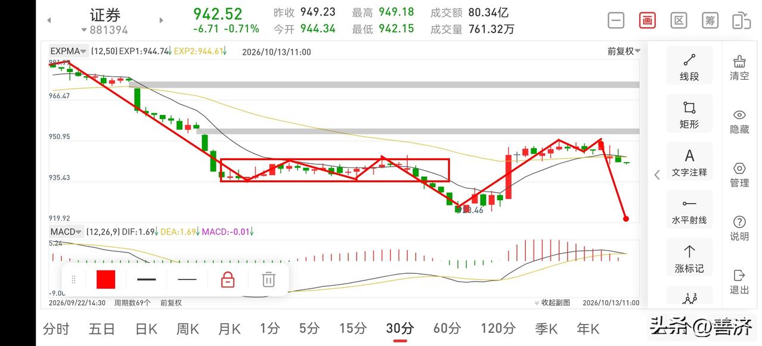762x346 pixels.
Task: Click the change value -6.71 -0.71%
Action: click(226, 29)
